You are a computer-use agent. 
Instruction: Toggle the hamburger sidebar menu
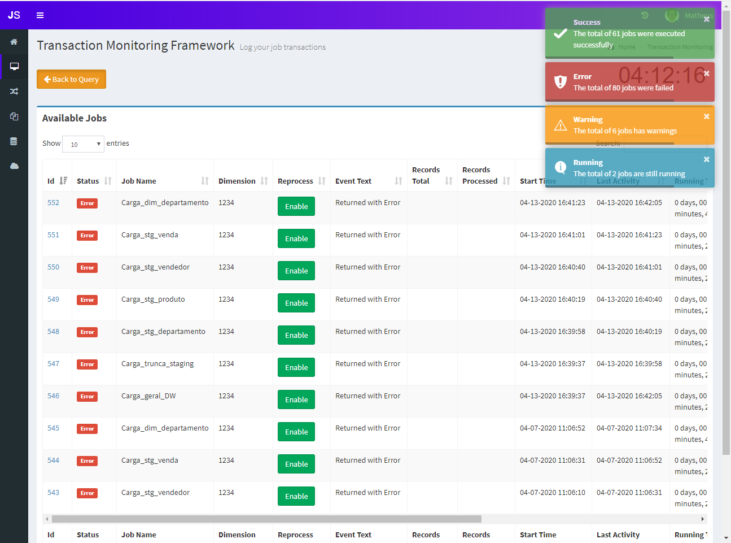pyautogui.click(x=40, y=15)
